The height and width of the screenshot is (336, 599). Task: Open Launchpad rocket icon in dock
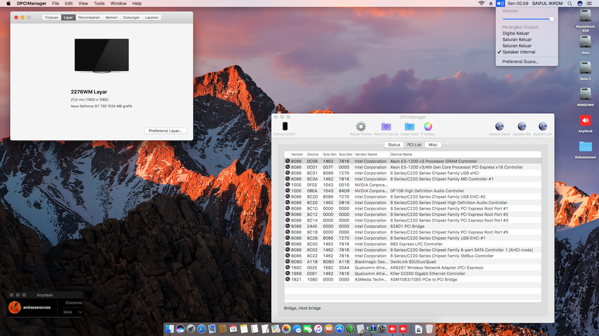point(191,329)
